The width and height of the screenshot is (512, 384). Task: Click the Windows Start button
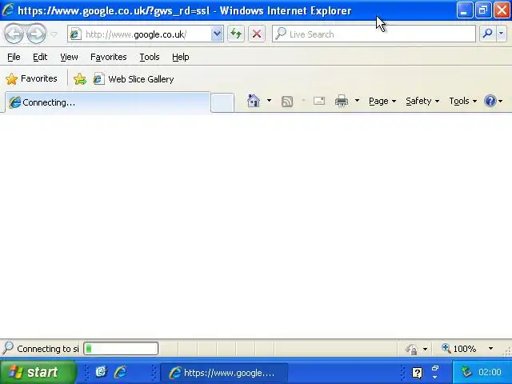38,372
